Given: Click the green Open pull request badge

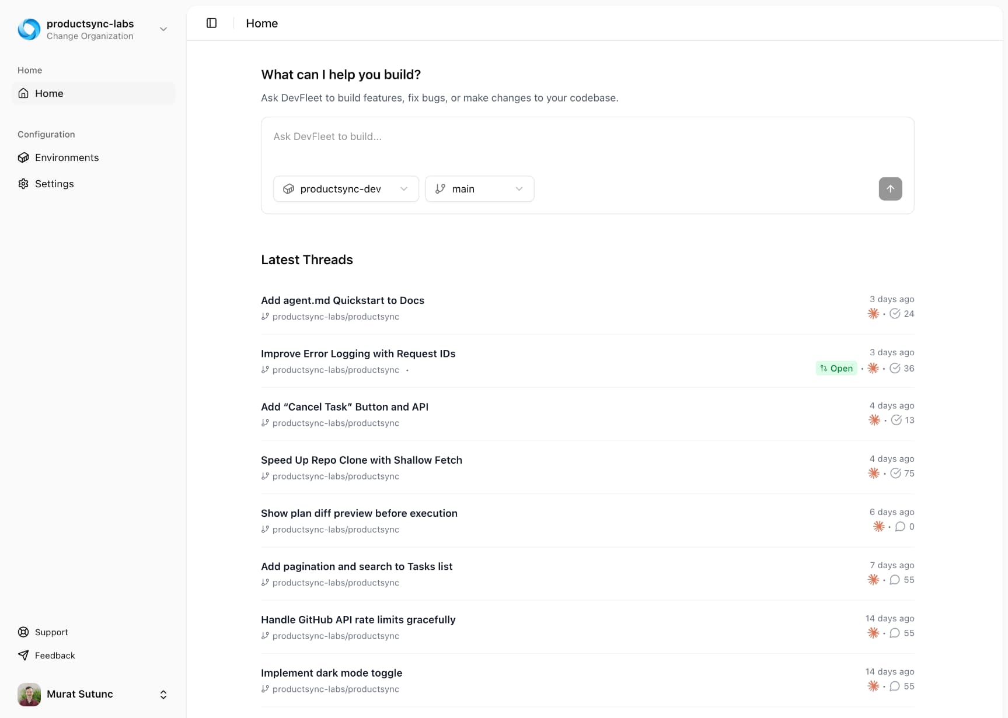Looking at the screenshot, I should pos(836,369).
